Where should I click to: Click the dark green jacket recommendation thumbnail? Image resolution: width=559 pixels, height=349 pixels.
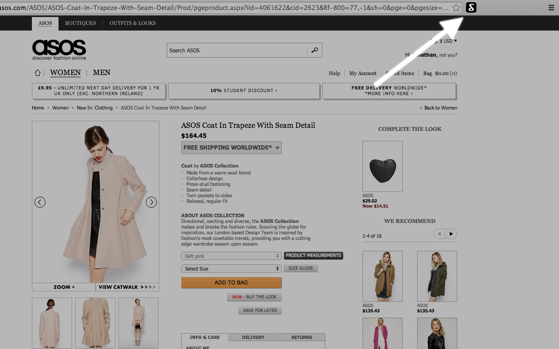point(437,276)
